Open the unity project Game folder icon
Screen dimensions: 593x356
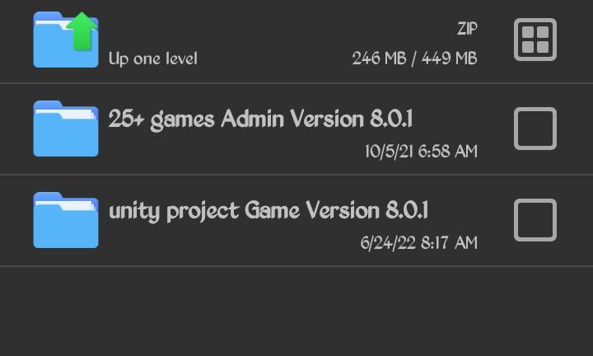tap(66, 220)
